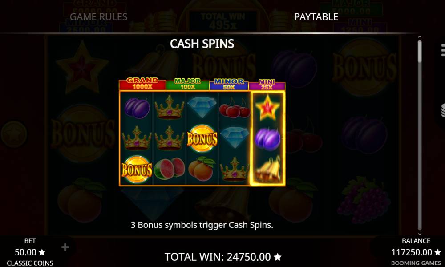Select the Major 100X jackpot label
Screen dimensions: 445x267
188,84
